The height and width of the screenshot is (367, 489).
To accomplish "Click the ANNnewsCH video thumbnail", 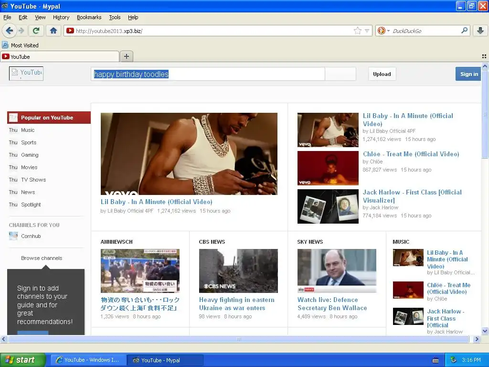I will pos(140,271).
